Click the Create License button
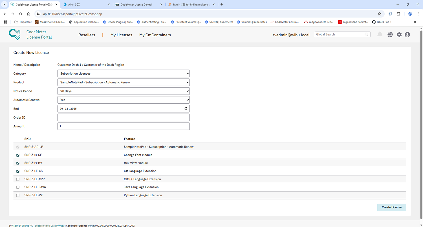 click(391, 207)
